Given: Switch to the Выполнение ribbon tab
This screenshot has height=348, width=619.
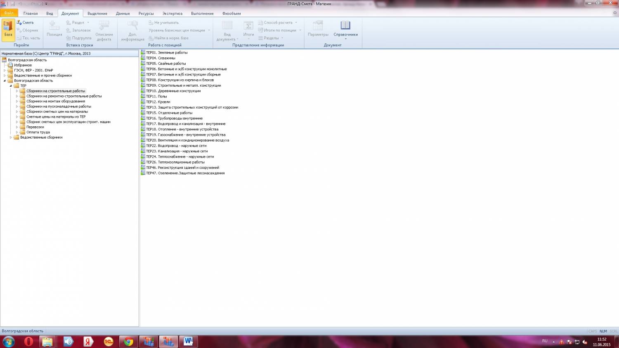Looking at the screenshot, I should (202, 14).
